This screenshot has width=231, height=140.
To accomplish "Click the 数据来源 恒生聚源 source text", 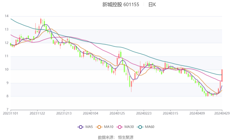I will 115,137.
